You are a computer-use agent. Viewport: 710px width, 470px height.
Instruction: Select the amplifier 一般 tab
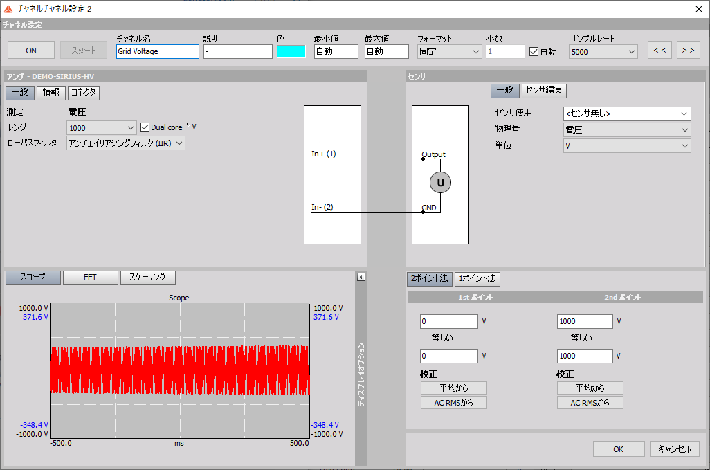[x=20, y=92]
